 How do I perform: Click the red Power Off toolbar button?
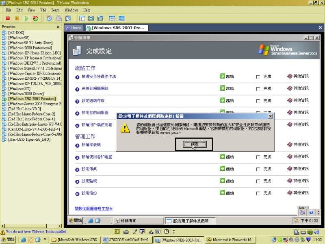click(8, 18)
